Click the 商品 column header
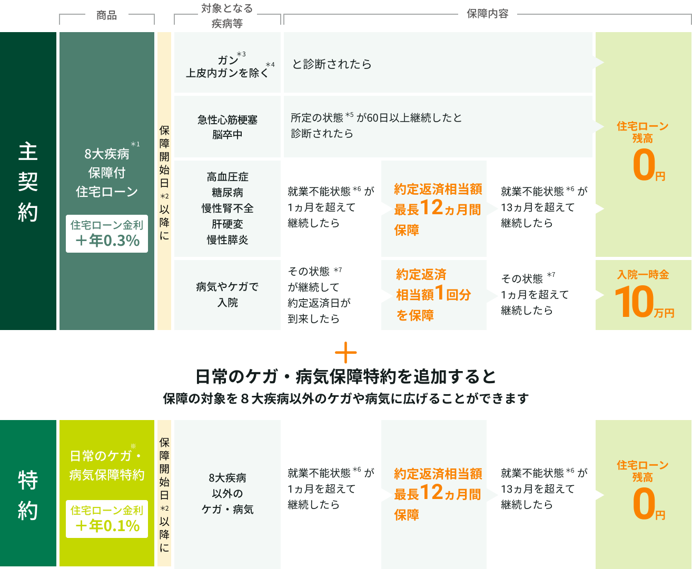Screen dimensions: 692x569 pos(106,15)
